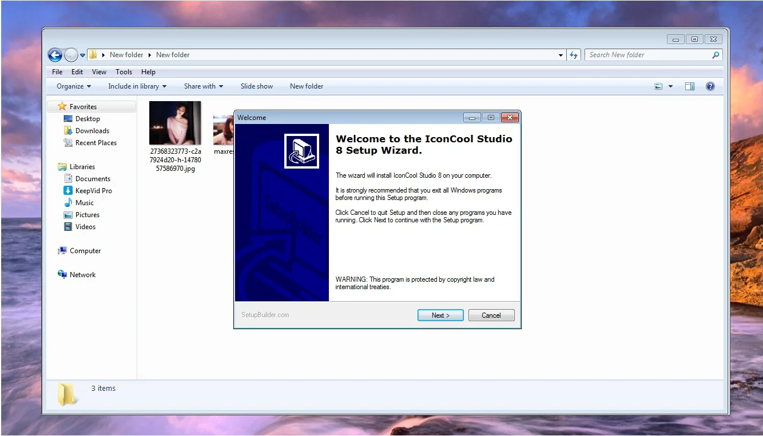Image resolution: width=763 pixels, height=436 pixels.
Task: Click the SetupBuilder.com text in the wizard
Action: tap(265, 315)
